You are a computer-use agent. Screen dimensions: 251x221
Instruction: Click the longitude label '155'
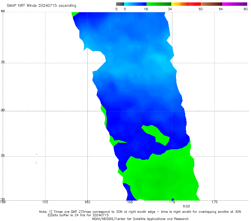click(45, 202)
